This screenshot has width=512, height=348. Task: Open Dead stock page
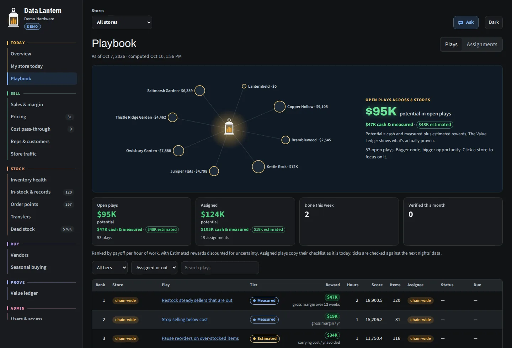[42, 229]
